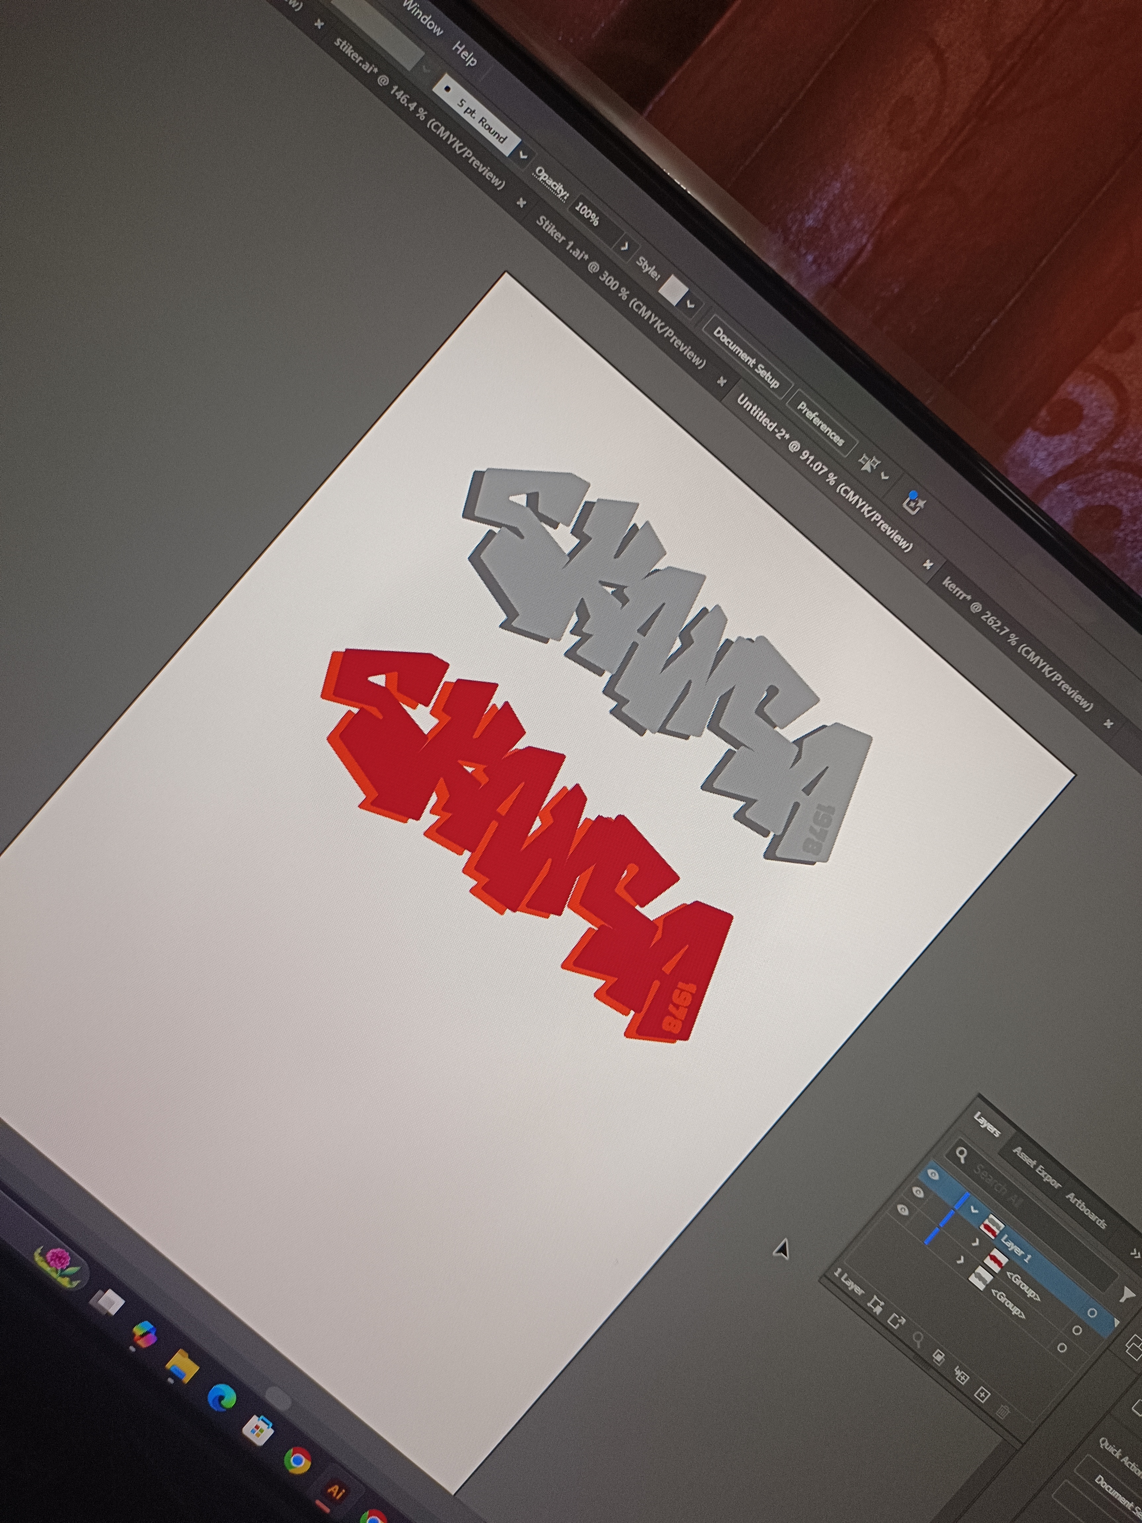Open the Copilot icon on the taskbar
Screen dimensions: 1142x1523
click(144, 1335)
